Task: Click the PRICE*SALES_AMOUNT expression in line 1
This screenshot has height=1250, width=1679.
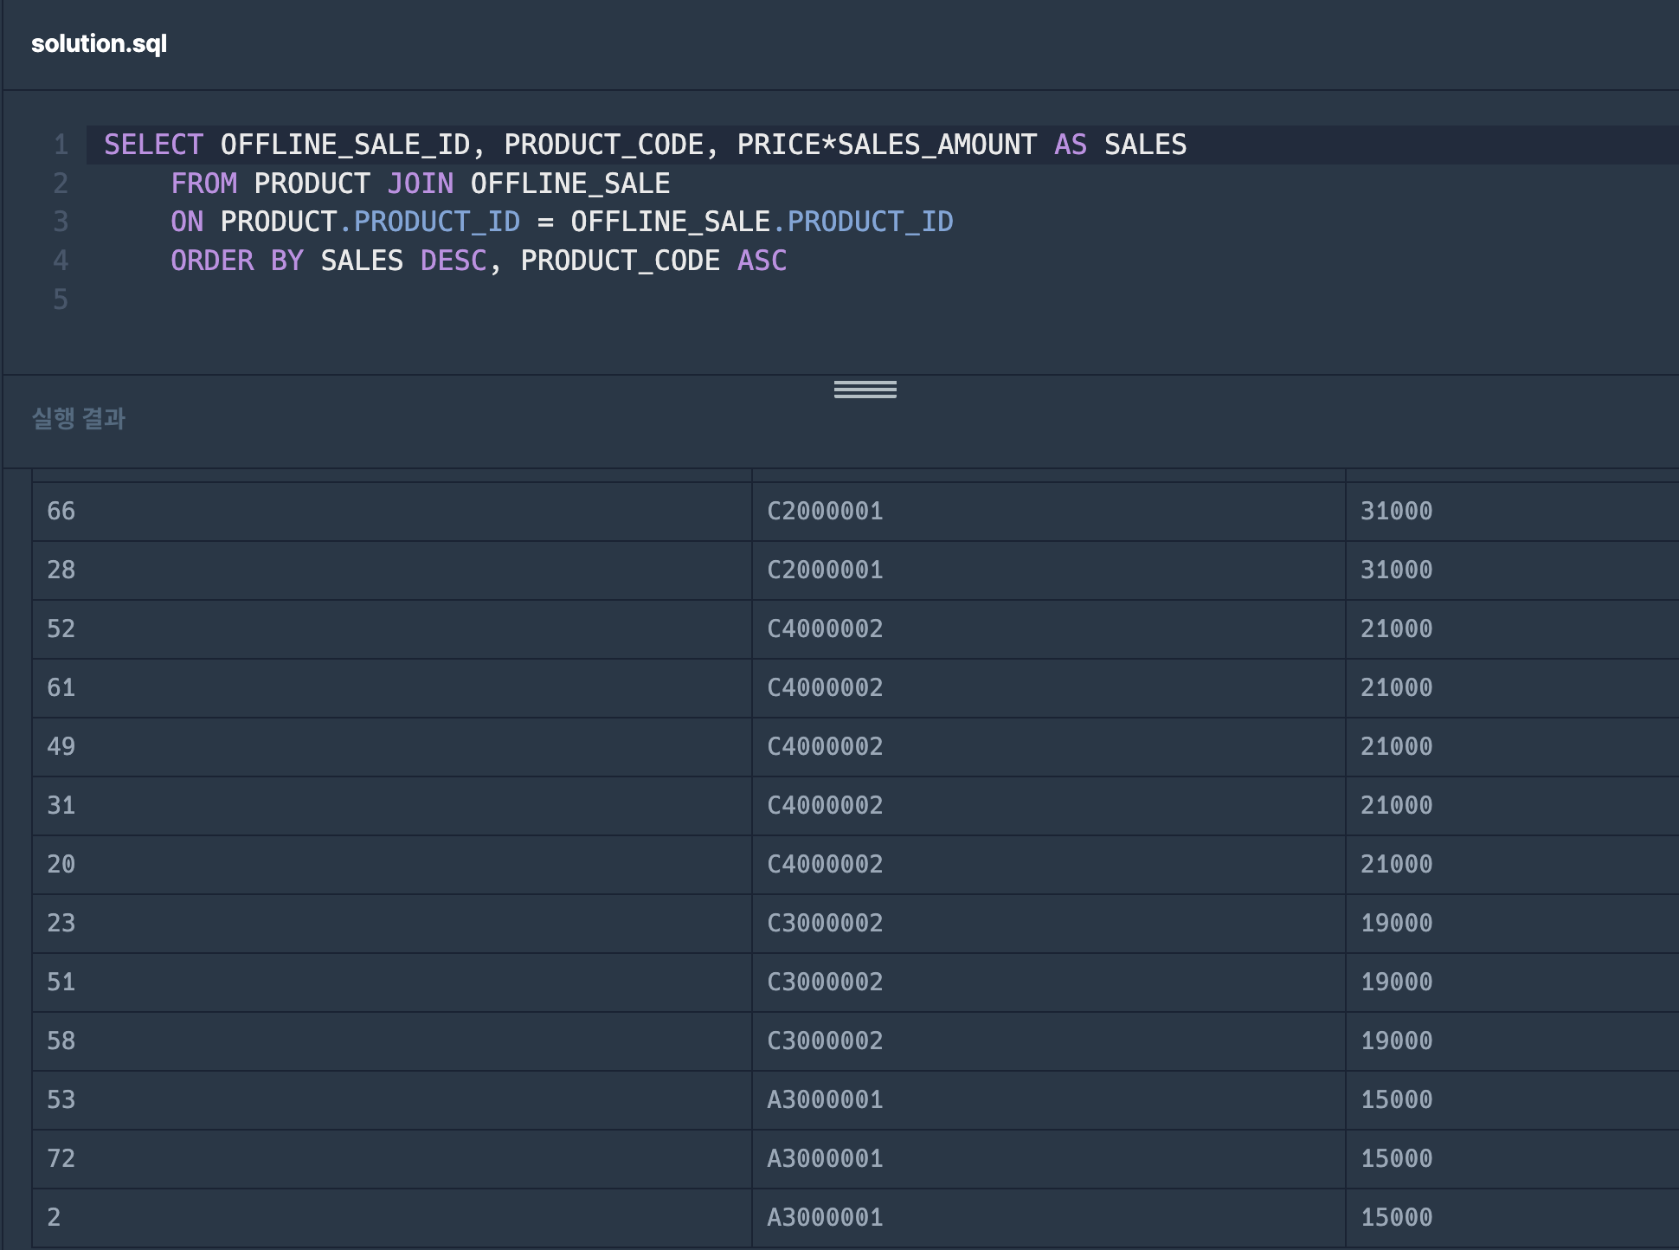Action: (x=886, y=145)
